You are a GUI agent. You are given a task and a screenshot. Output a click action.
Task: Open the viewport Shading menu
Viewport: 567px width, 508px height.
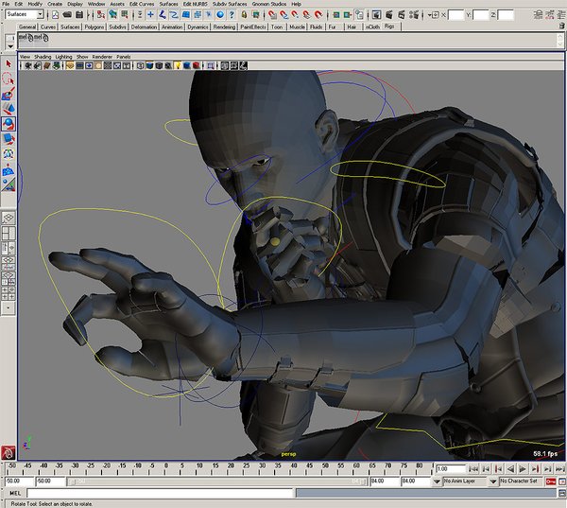point(43,57)
